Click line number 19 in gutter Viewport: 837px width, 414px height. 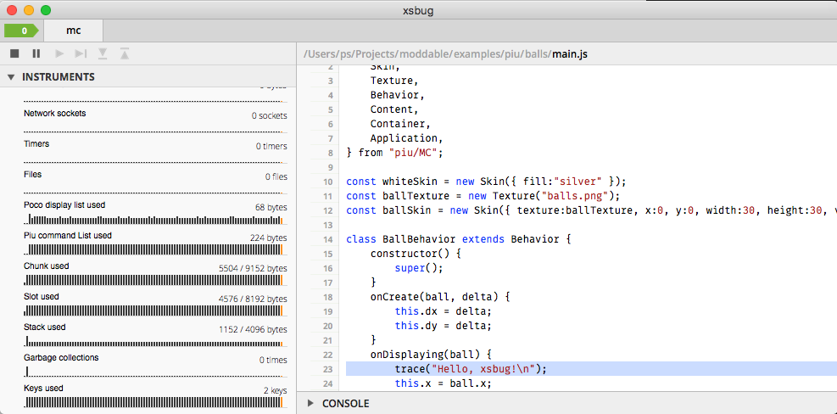[x=327, y=310]
